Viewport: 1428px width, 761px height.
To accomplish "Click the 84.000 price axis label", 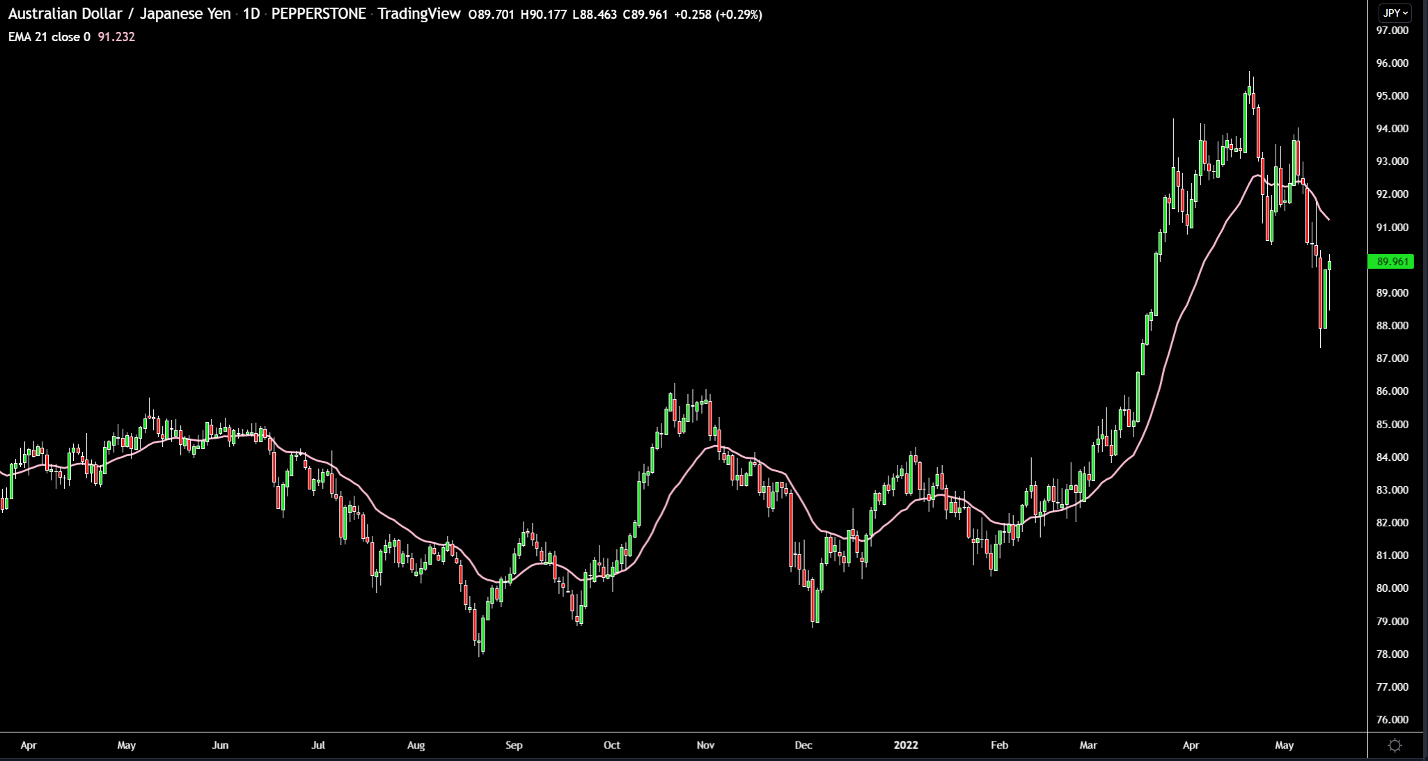I will [x=1392, y=457].
